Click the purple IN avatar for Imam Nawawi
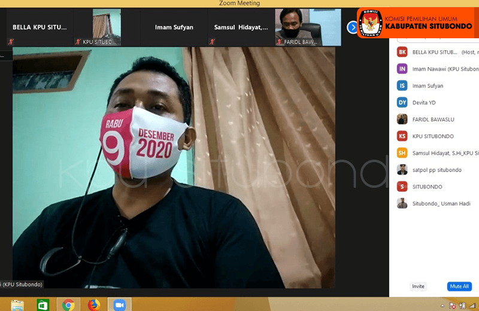Viewport: 479px width, 311px height. (x=402, y=69)
